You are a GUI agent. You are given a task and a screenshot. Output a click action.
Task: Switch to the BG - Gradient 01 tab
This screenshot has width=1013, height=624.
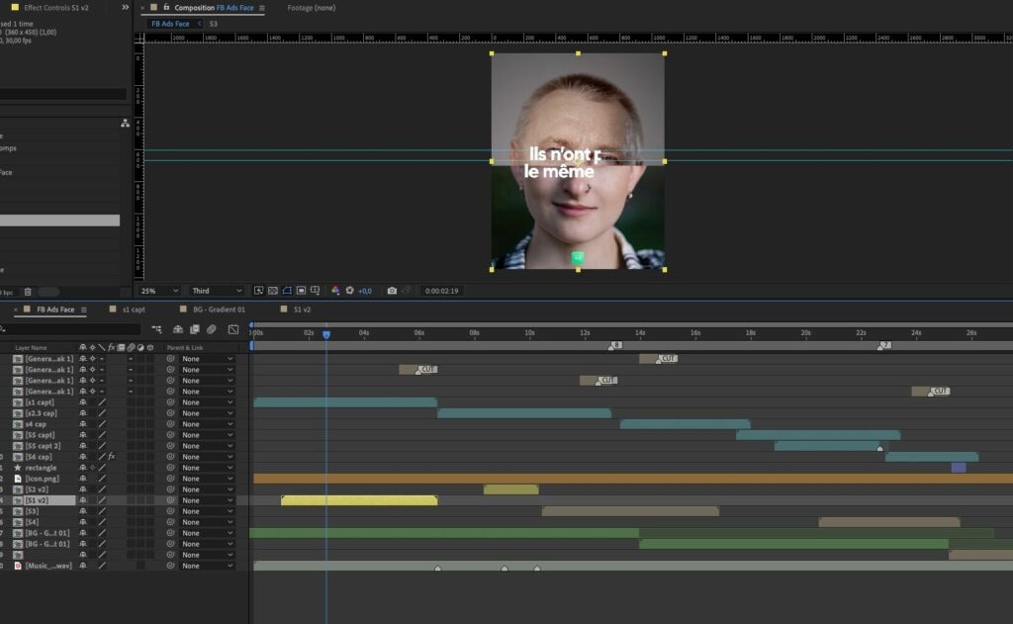point(218,310)
